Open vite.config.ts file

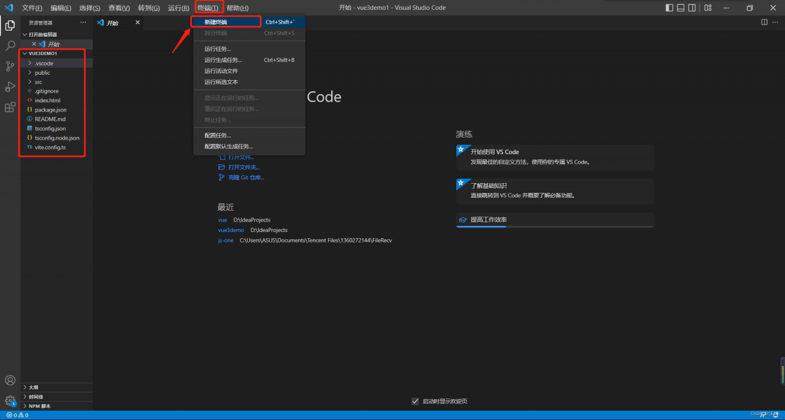(56, 148)
